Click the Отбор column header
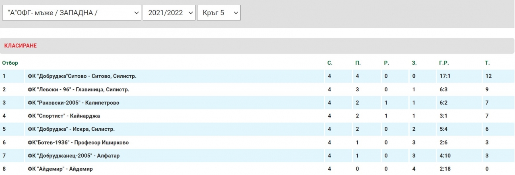Screen dimensions: 515x175 10,63
